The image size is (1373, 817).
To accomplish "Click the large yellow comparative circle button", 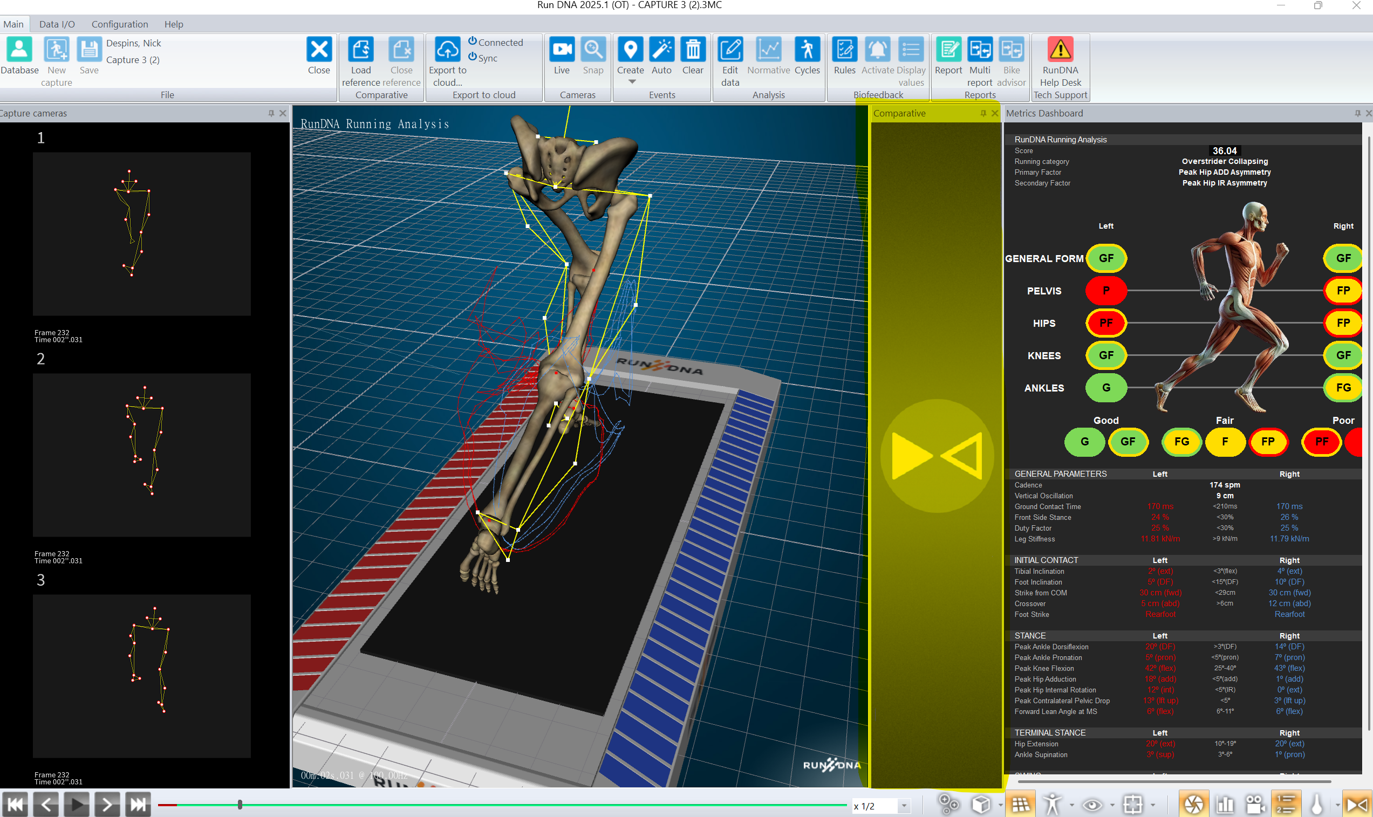I will (937, 456).
